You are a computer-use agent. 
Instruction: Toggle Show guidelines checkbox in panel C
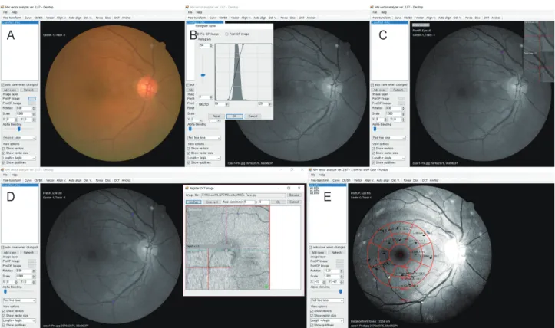[373, 162]
